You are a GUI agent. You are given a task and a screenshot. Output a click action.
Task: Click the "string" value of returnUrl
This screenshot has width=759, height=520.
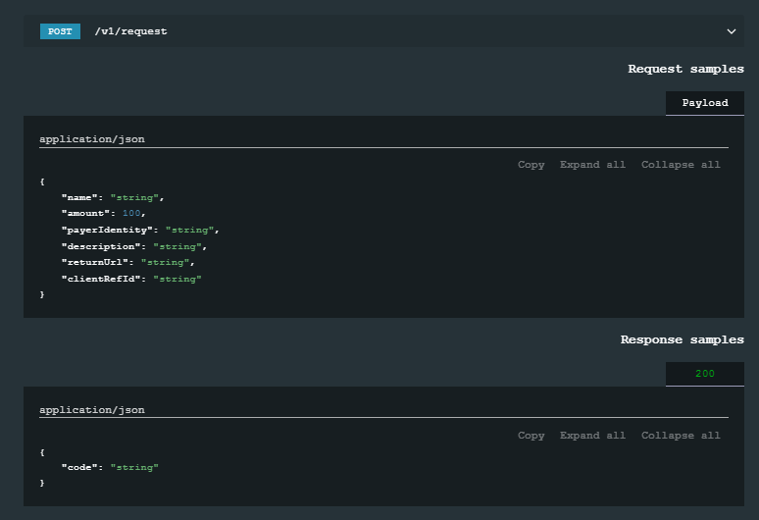[165, 262]
